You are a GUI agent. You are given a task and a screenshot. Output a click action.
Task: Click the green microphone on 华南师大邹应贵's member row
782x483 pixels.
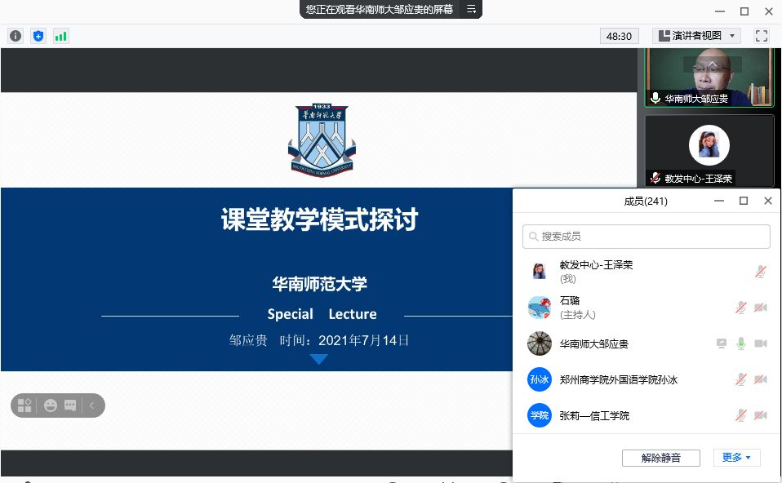[741, 343]
